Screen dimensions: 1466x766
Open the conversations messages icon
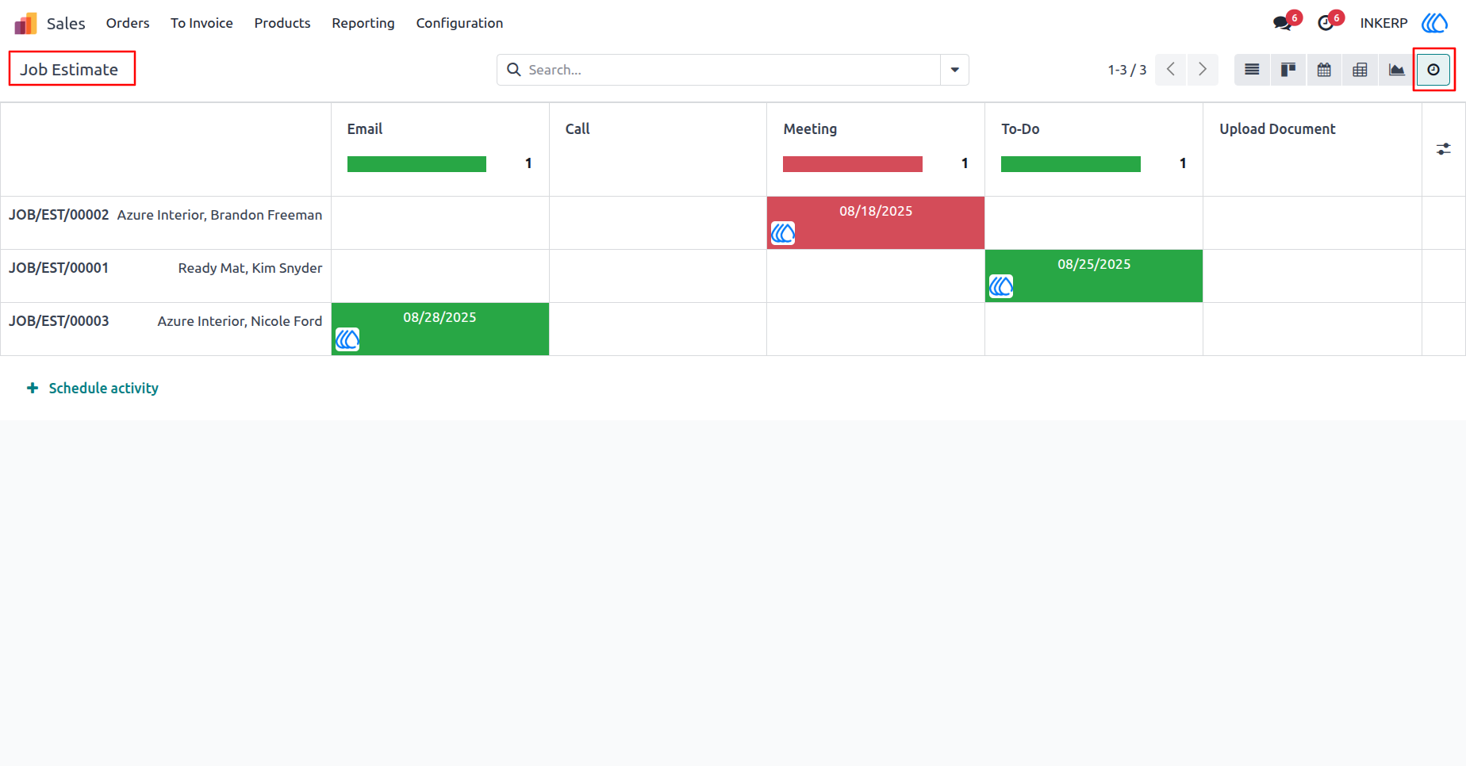(1282, 23)
